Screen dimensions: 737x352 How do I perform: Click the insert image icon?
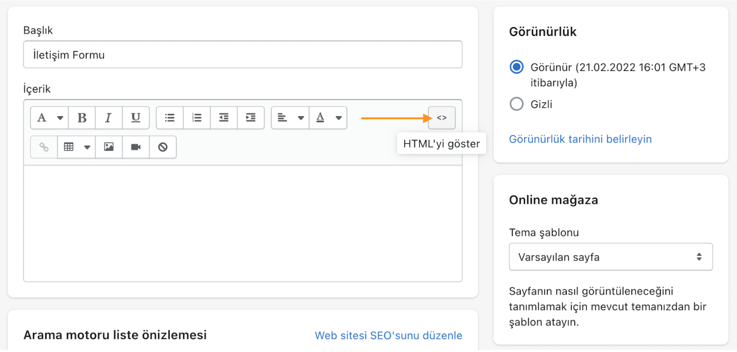point(109,147)
